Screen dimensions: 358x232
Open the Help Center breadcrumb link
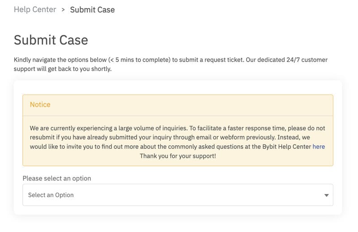coord(35,9)
